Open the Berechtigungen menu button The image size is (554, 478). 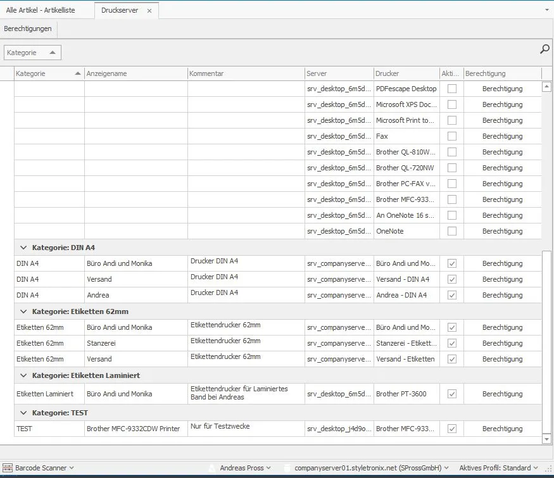pyautogui.click(x=28, y=28)
